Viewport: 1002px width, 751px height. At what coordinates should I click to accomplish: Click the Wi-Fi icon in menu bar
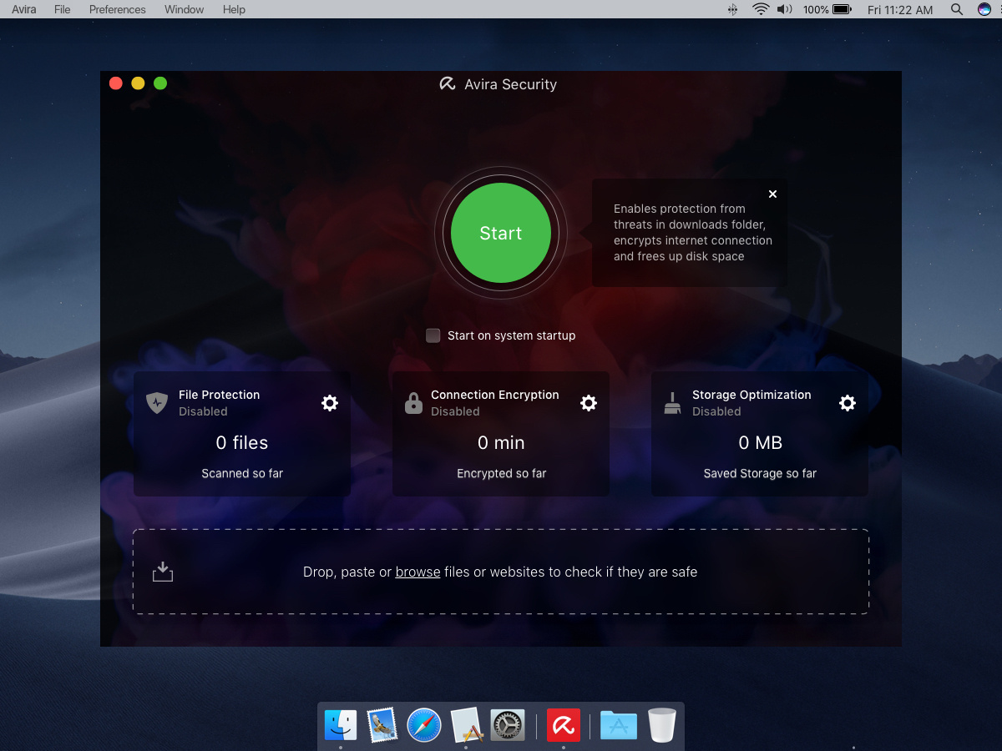click(x=760, y=9)
